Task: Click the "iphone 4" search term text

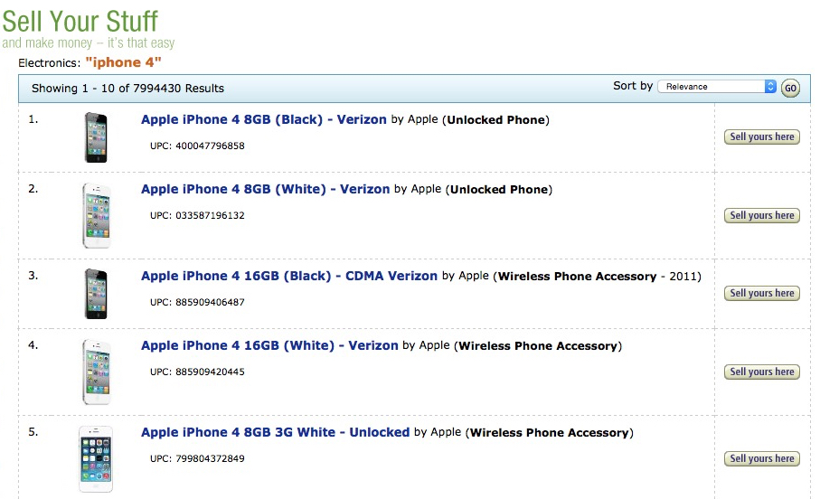Action: coord(124,62)
